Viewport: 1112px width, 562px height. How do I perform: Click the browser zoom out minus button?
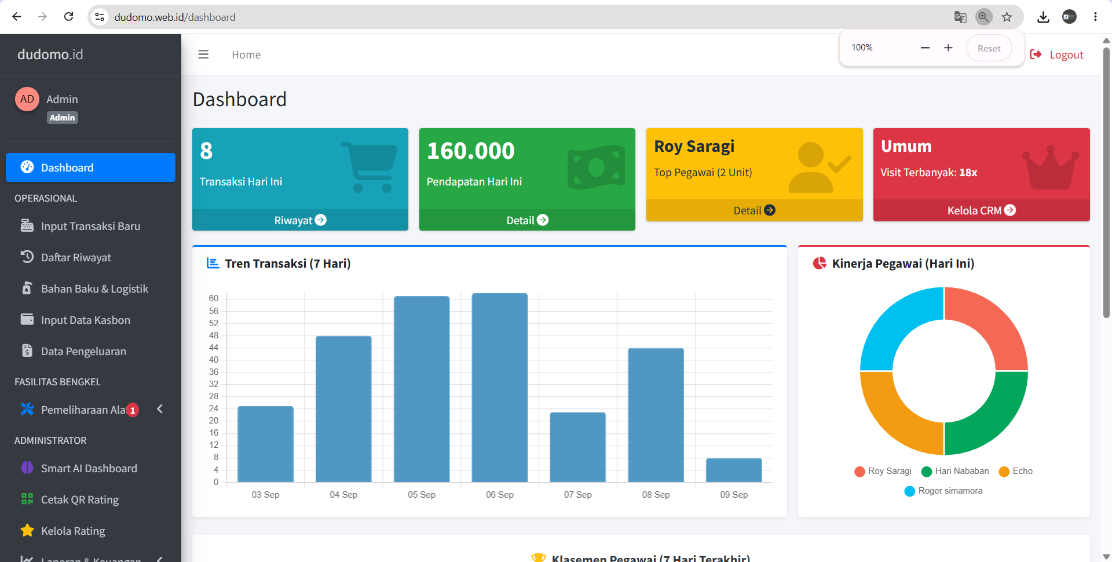click(925, 48)
